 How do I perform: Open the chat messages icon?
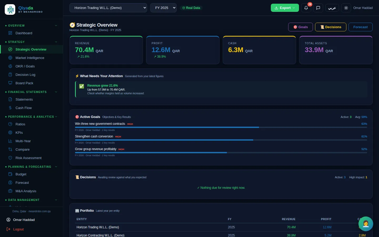coord(318,8)
